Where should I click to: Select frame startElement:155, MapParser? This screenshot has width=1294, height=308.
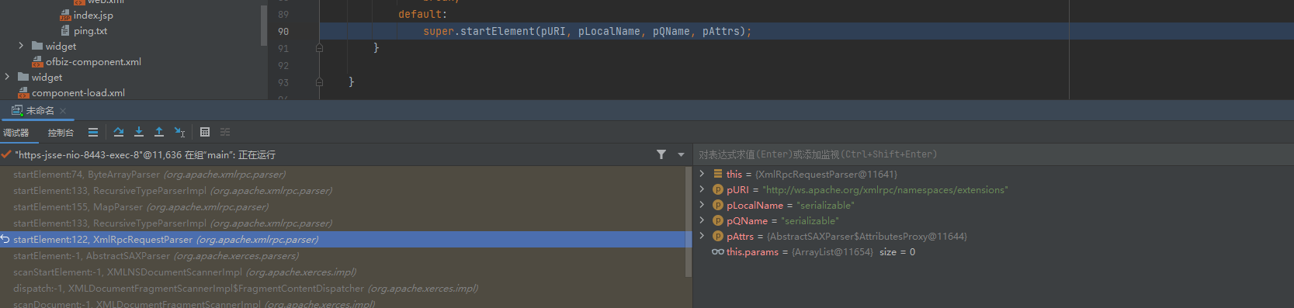click(342, 207)
